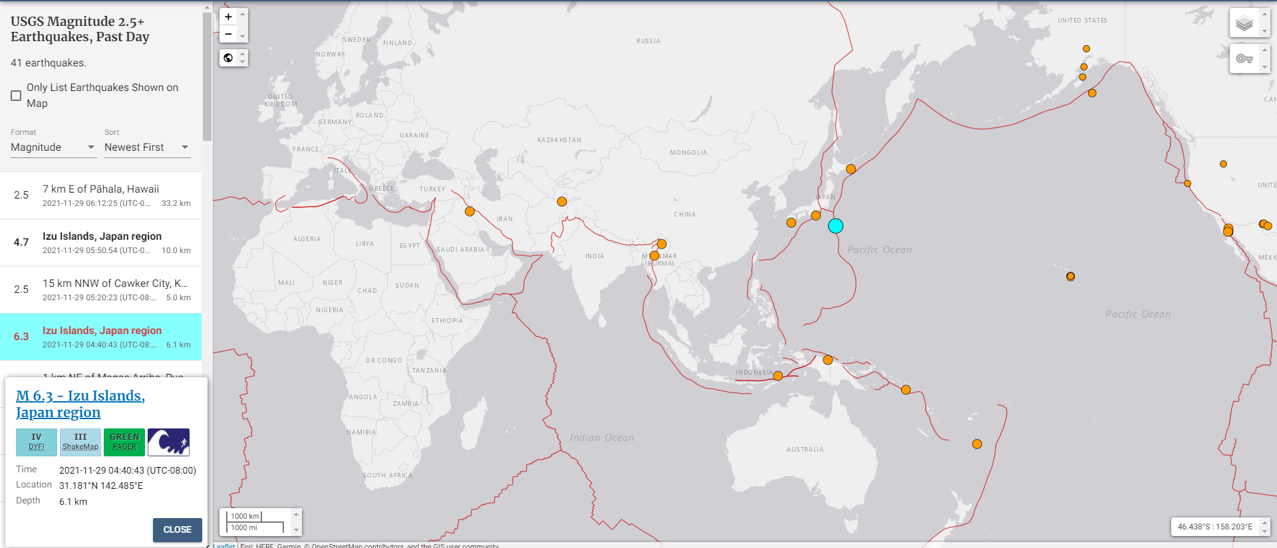This screenshot has height=548, width=1277.
Task: Zoom out on the map
Action: (x=228, y=34)
